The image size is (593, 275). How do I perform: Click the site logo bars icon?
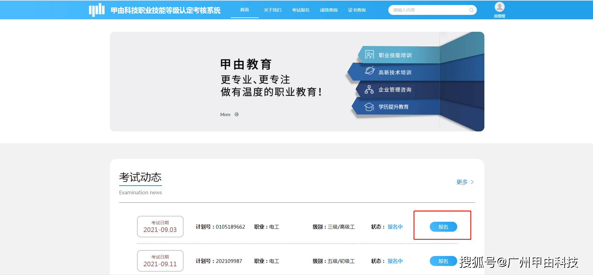(x=96, y=10)
